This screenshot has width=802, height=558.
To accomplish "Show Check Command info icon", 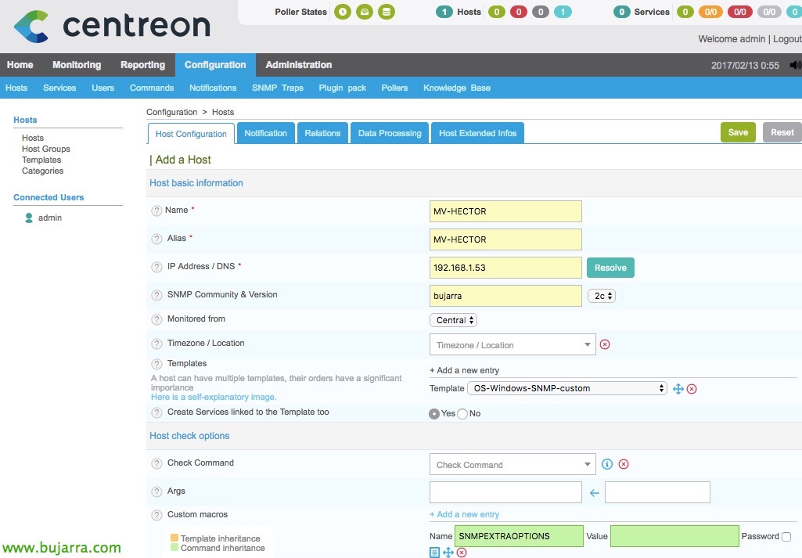I will pos(607,464).
